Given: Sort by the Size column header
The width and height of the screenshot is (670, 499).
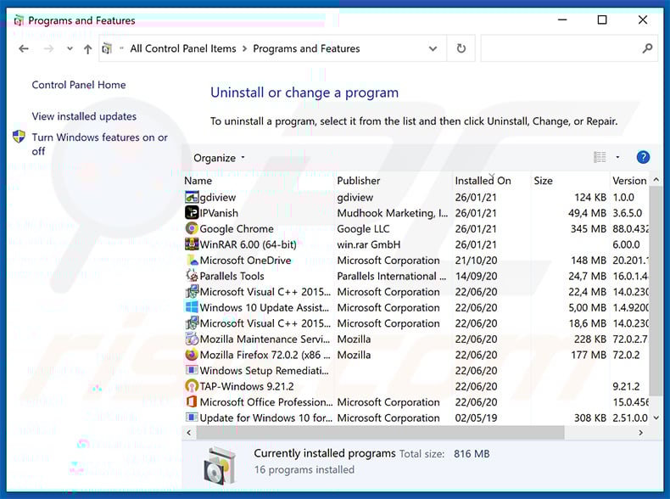Looking at the screenshot, I should click(x=570, y=181).
